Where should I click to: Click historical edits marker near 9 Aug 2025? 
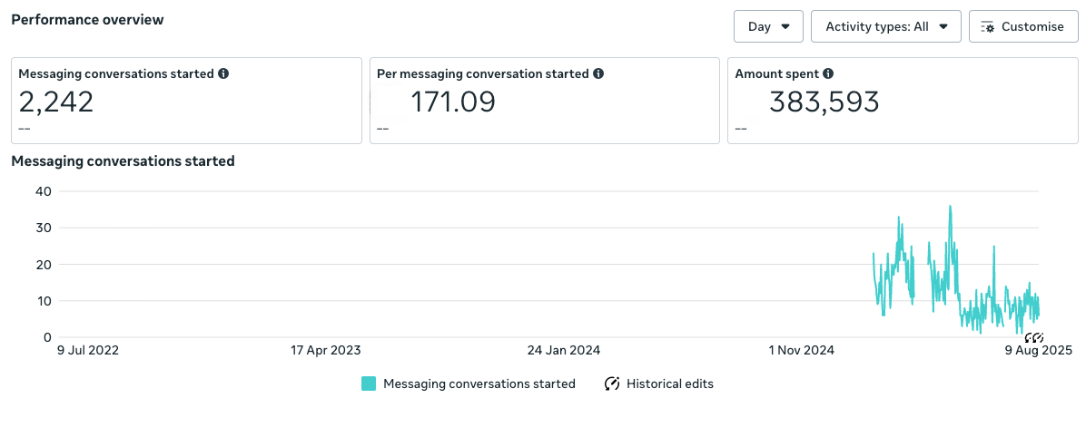pos(1033,338)
